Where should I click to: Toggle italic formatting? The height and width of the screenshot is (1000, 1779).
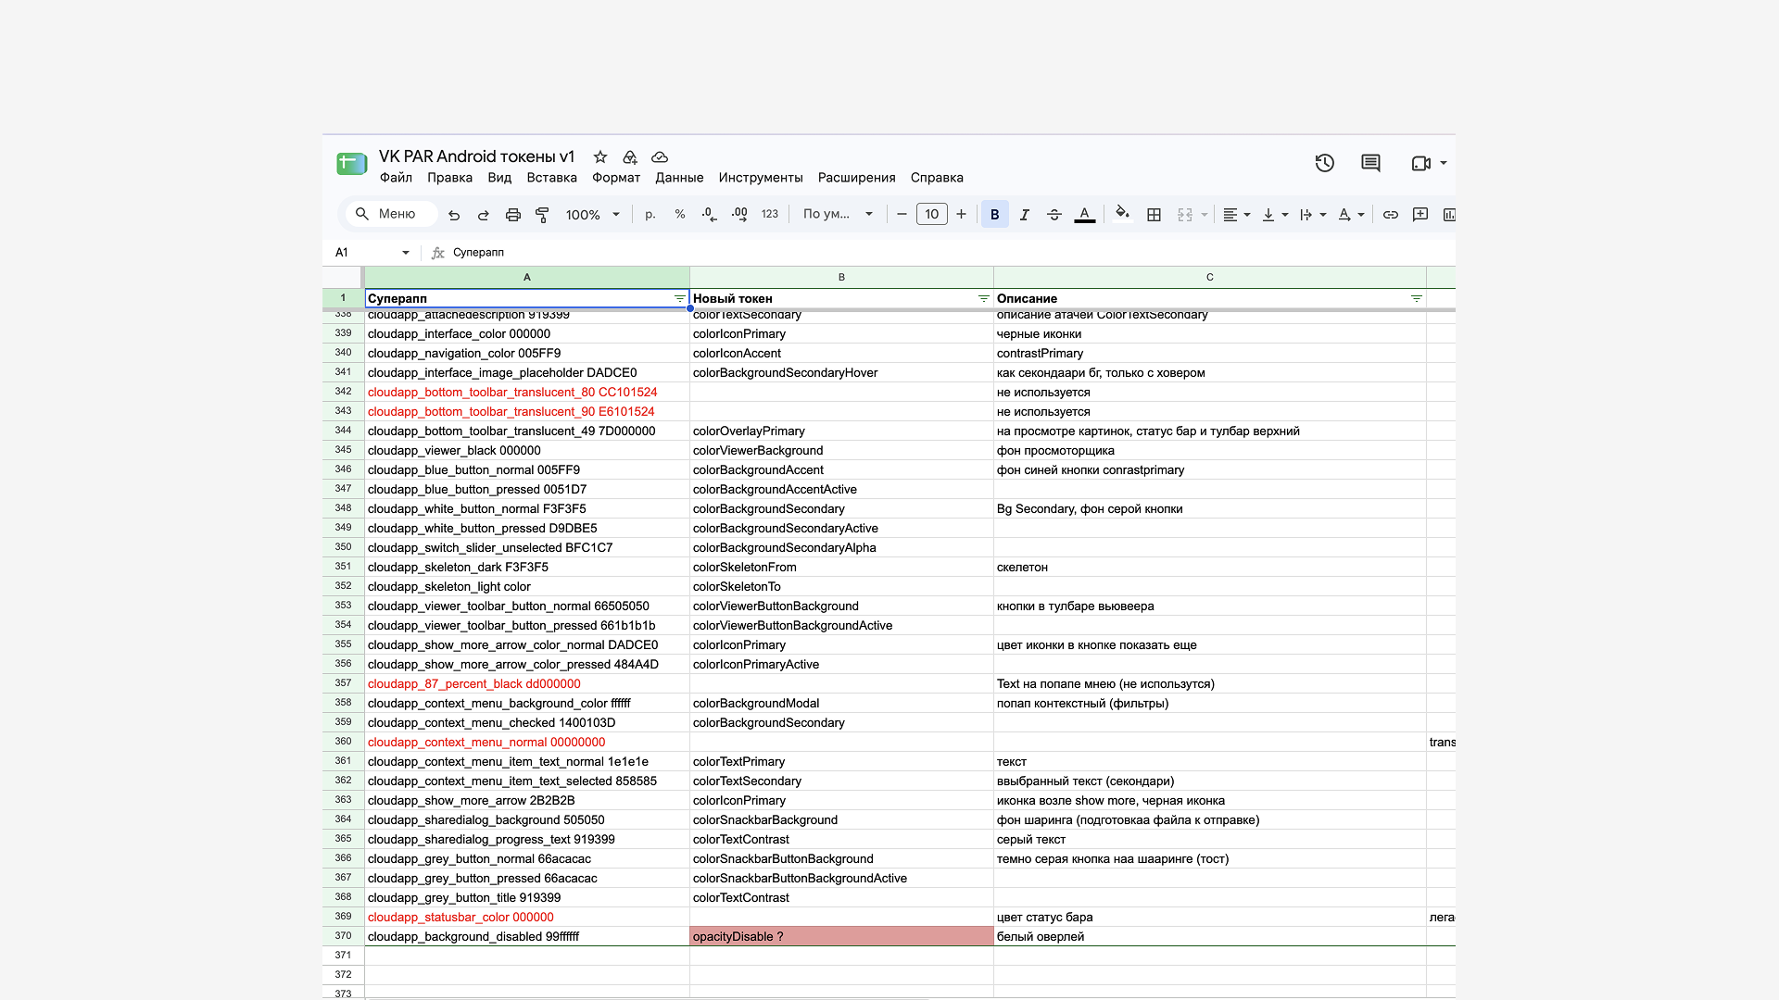1025,215
